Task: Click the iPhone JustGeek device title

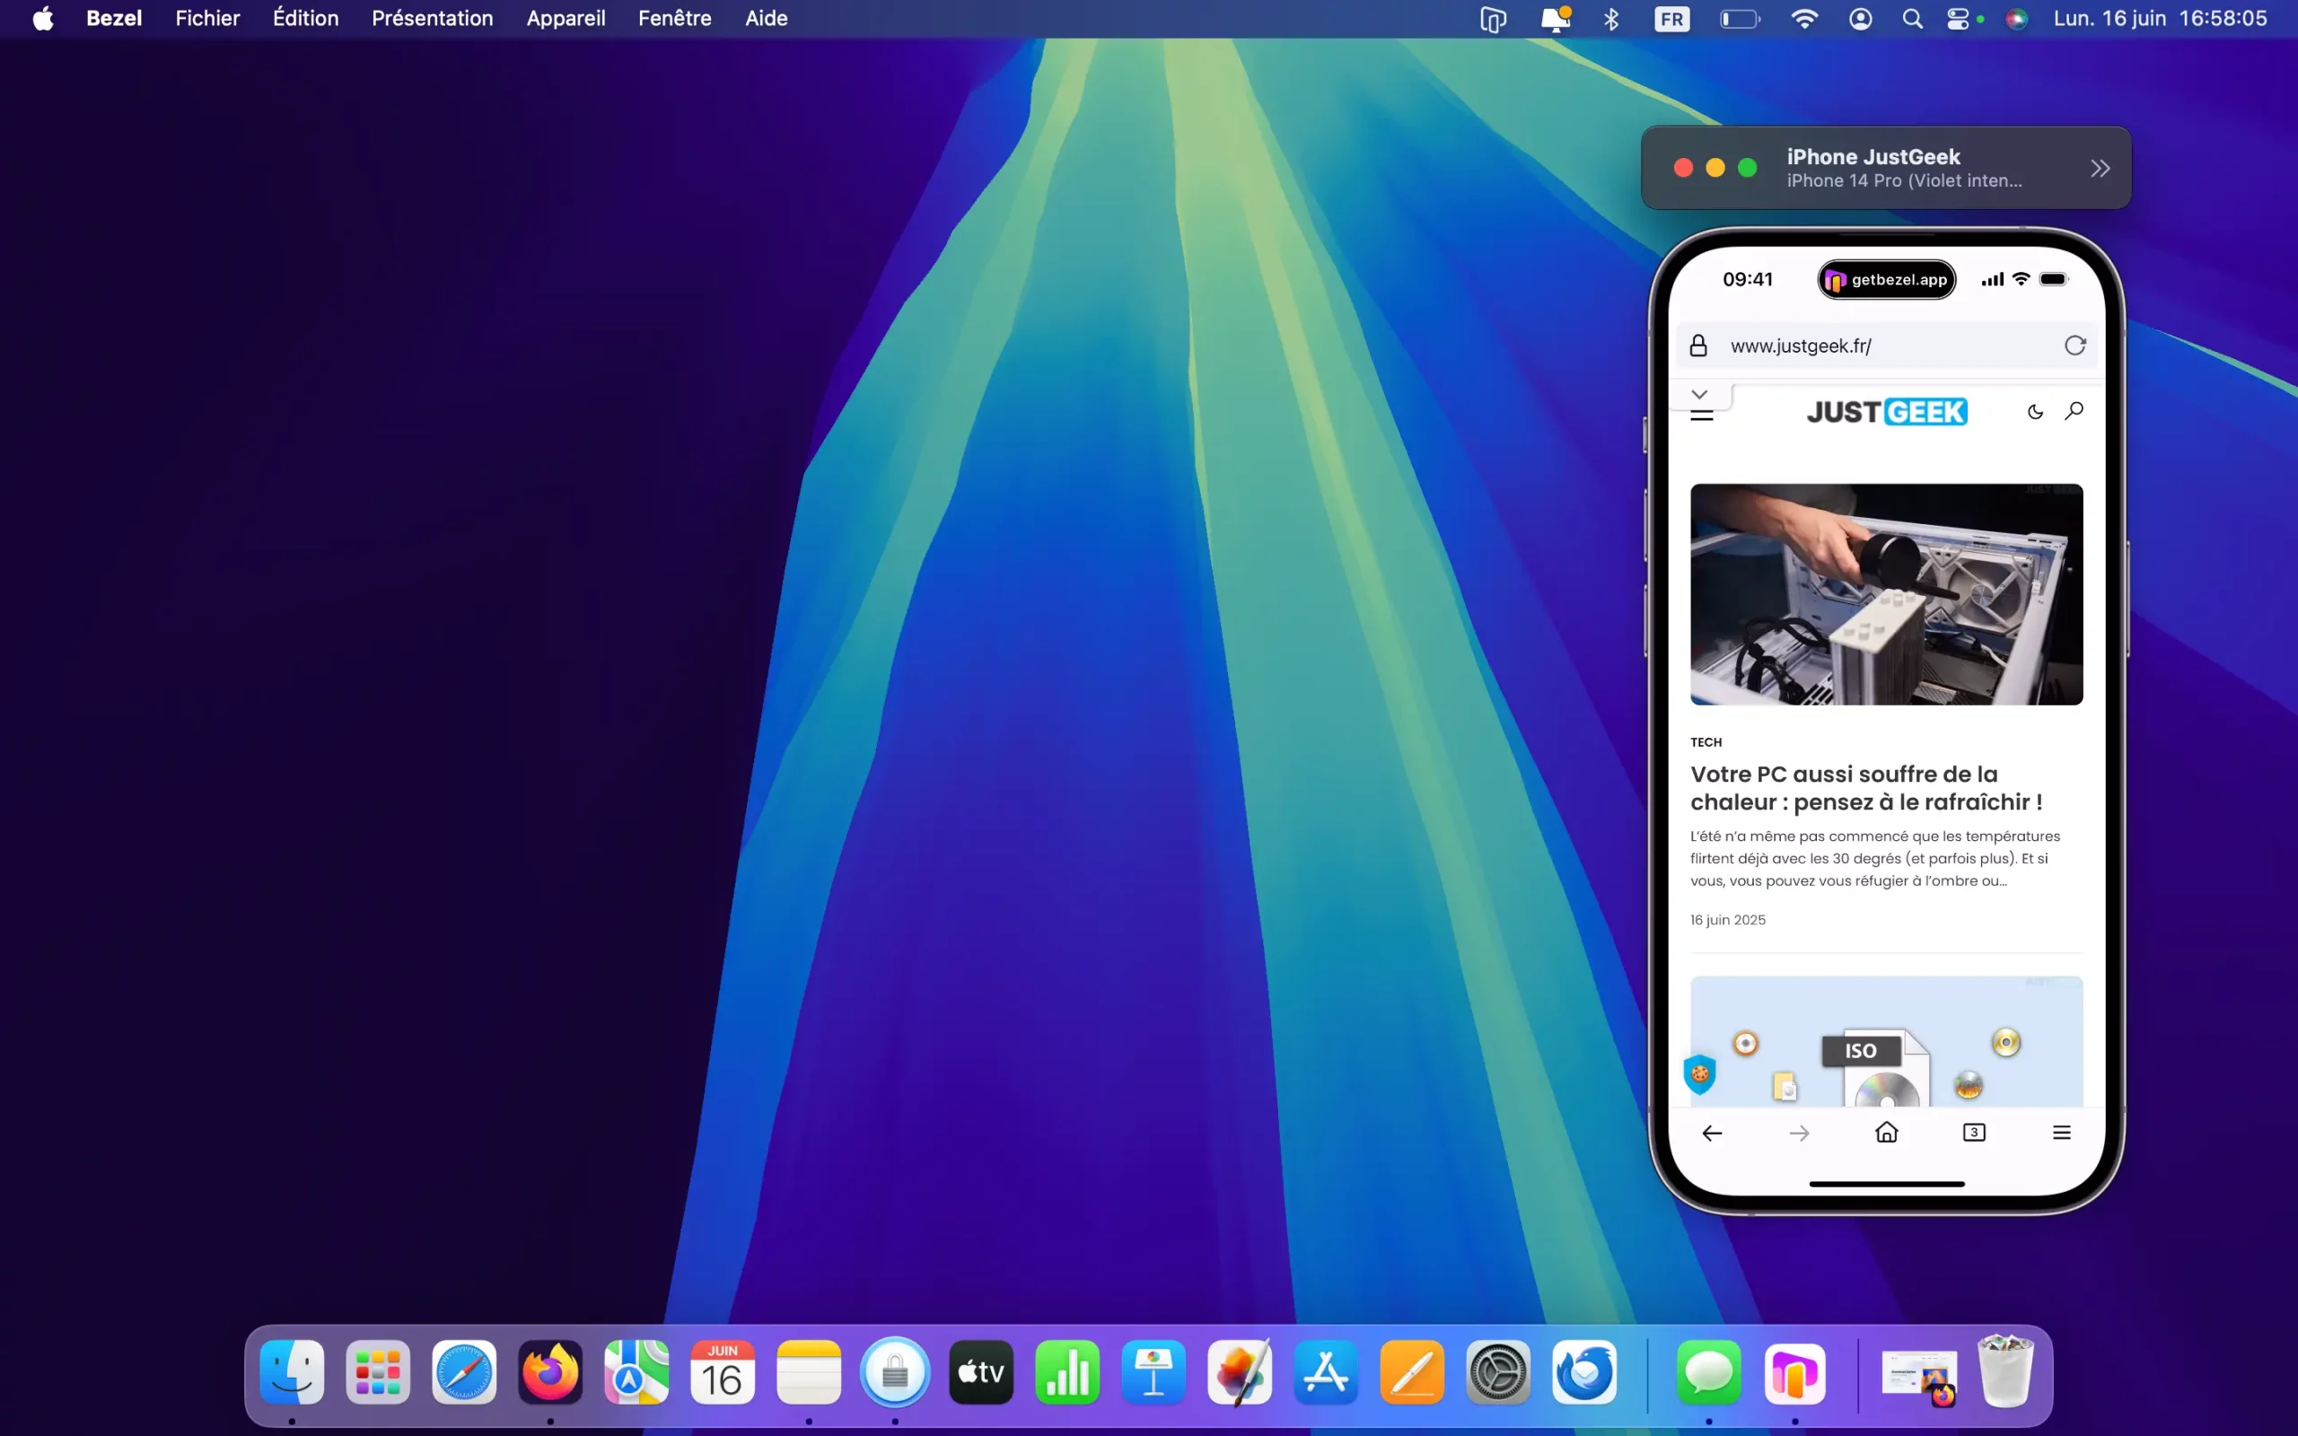Action: pos(1873,157)
